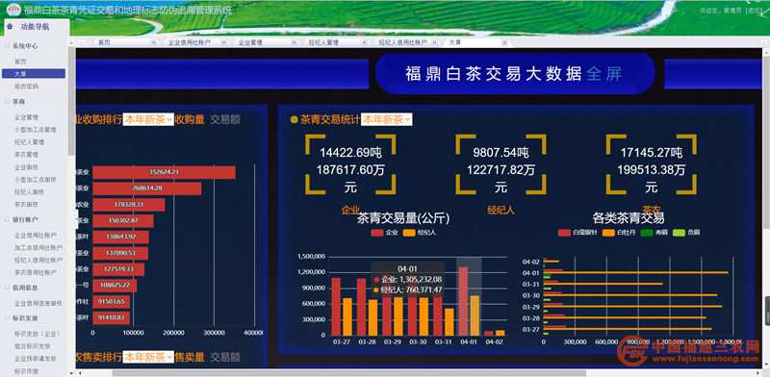
Task: Close the 经纪人信用社账户 tab
Action: click(x=434, y=42)
